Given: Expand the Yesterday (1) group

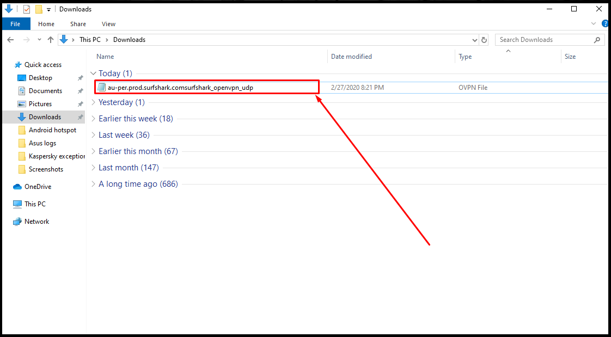Looking at the screenshot, I should [94, 102].
